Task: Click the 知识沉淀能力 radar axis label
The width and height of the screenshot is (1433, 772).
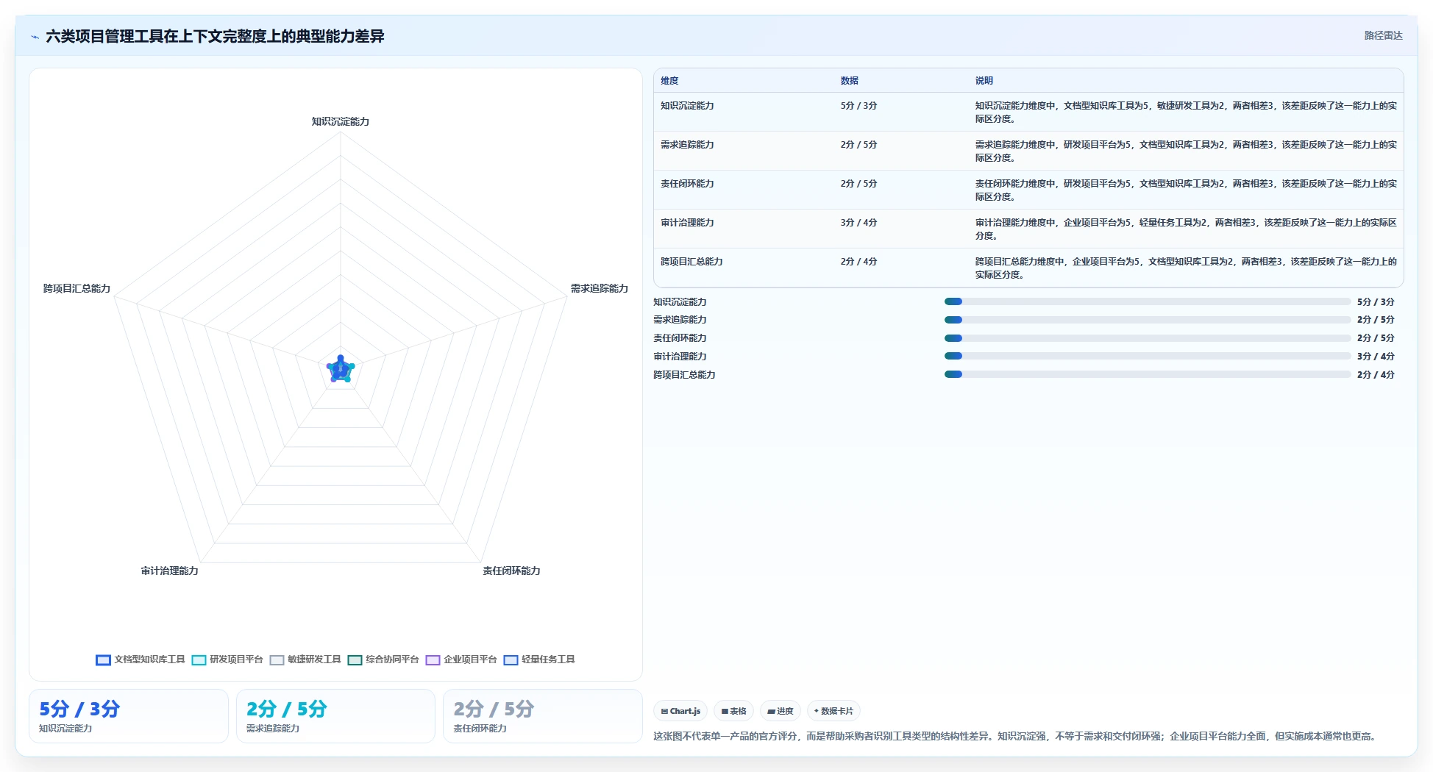Action: pyautogui.click(x=341, y=122)
